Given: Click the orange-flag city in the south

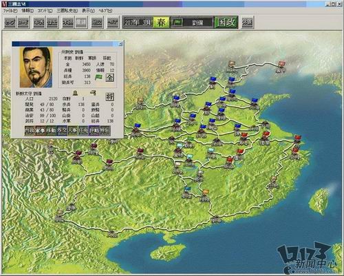Looking at the screenshot, I should 204,195.
